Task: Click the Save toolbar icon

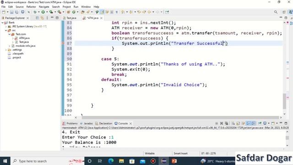Action: tap(12, 12)
